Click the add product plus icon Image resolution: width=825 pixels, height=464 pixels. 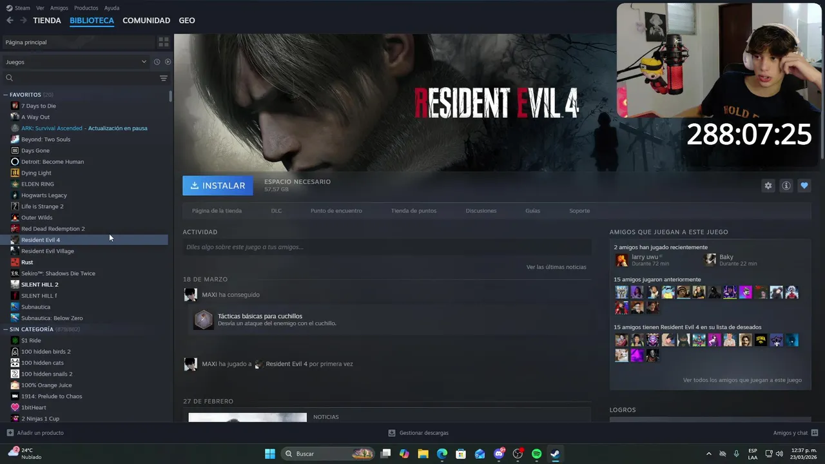point(10,433)
